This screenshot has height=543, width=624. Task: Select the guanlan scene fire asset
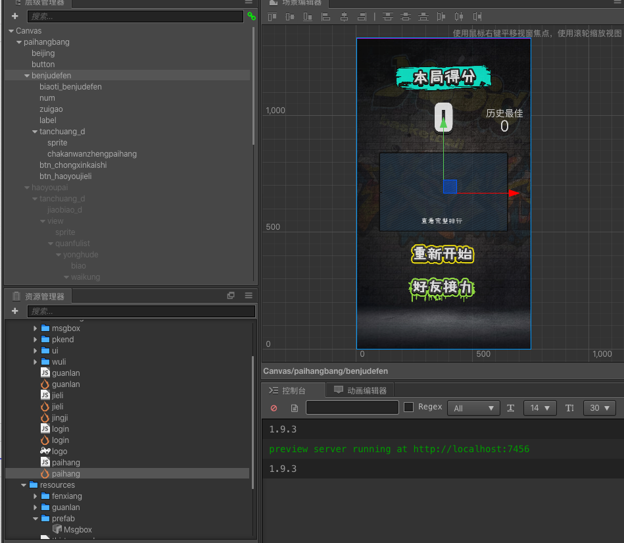pos(60,384)
